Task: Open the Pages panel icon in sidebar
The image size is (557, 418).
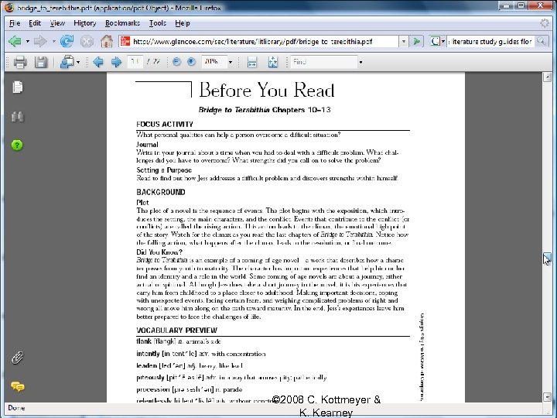Action: click(17, 87)
